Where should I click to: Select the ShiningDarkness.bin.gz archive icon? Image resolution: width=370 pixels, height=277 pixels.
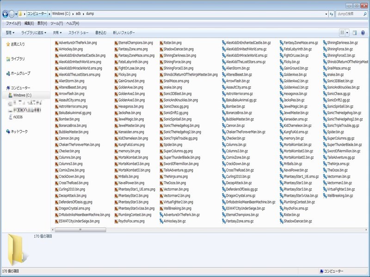[325, 43]
